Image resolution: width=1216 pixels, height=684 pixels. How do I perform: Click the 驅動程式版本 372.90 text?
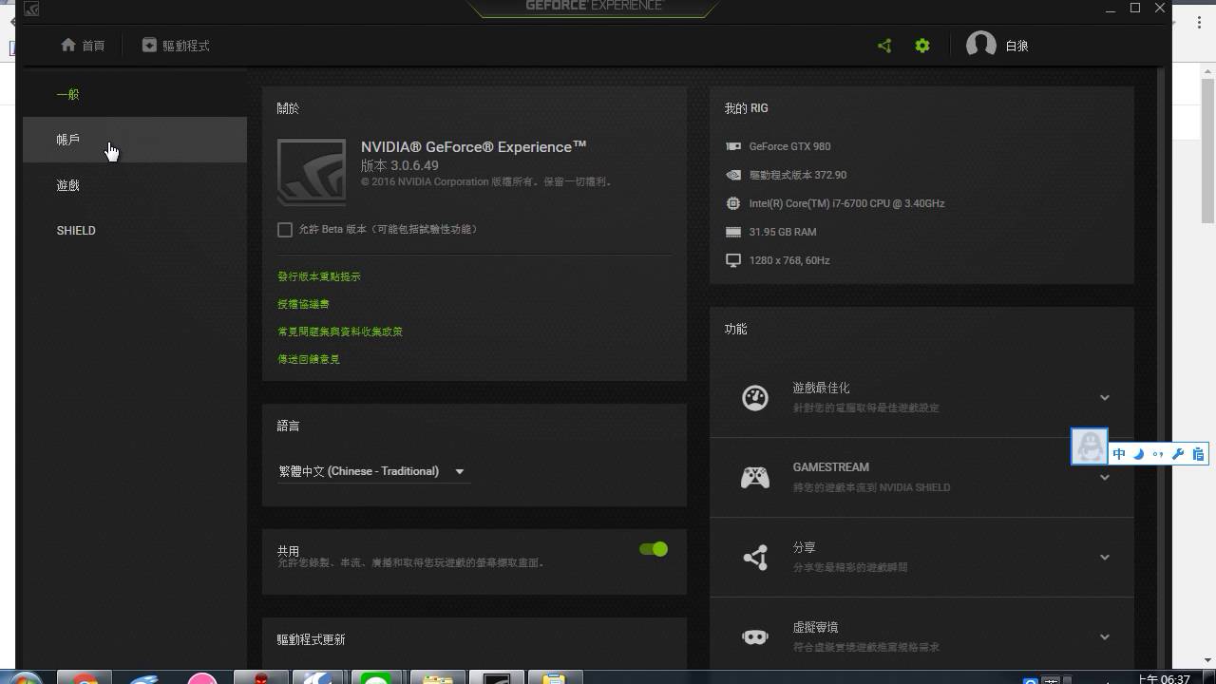pyautogui.click(x=798, y=175)
